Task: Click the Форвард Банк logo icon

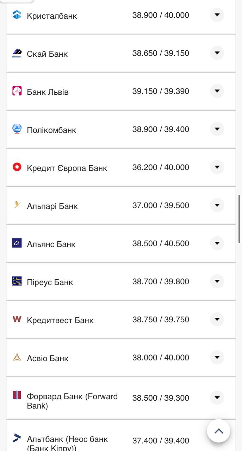Action: [x=17, y=395]
